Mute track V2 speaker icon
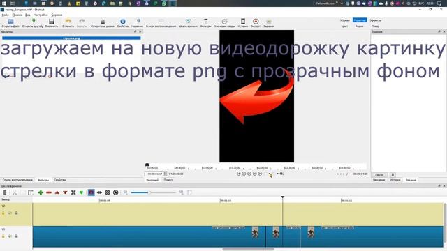Viewport: 447px width, 251px height. (x=10, y=213)
